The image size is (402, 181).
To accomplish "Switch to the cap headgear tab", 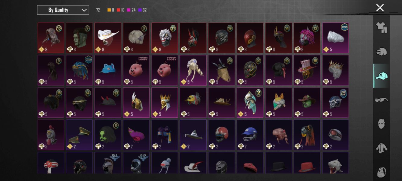I will [381, 76].
